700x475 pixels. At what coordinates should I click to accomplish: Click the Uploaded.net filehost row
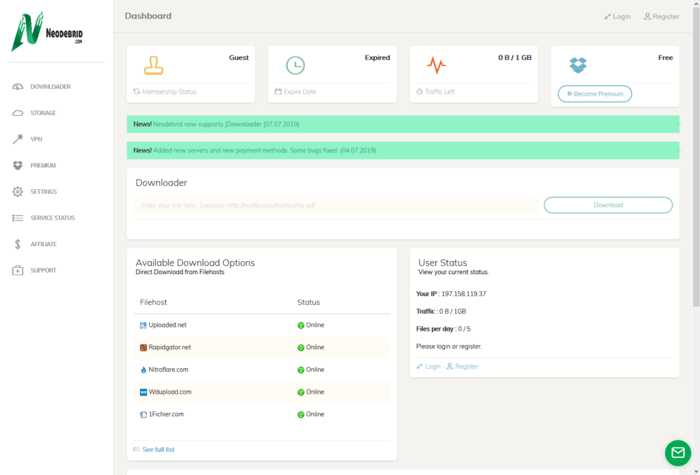coord(167,325)
